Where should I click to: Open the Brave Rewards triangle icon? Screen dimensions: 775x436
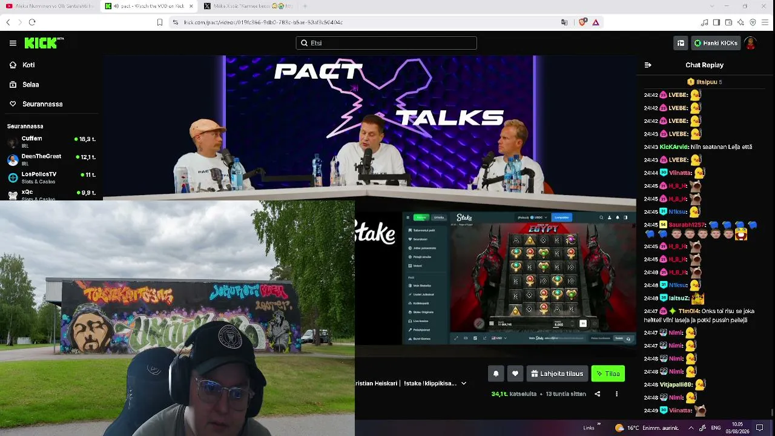pyautogui.click(x=596, y=22)
